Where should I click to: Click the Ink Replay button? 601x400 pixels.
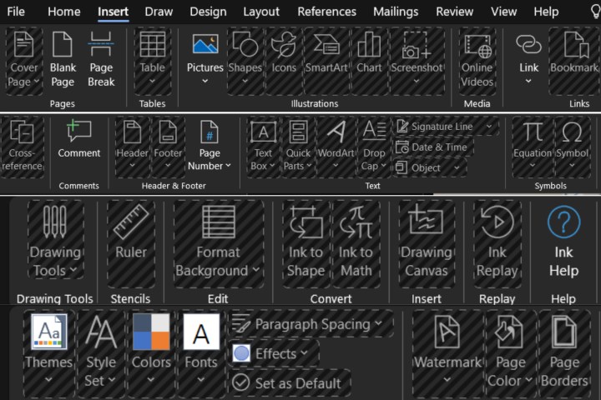click(x=497, y=242)
